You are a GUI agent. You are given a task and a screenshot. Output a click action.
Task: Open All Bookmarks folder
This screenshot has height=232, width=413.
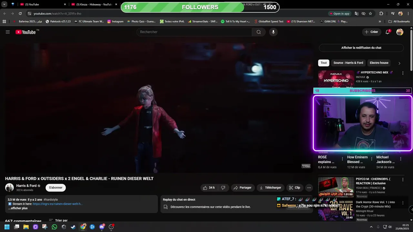click(399, 22)
